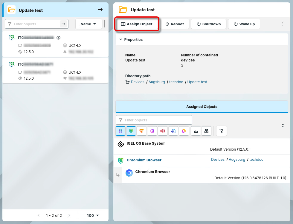Select the orange-pink circle filter icon

[x=184, y=131]
